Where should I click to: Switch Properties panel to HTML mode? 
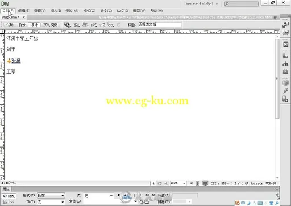tap(9, 196)
